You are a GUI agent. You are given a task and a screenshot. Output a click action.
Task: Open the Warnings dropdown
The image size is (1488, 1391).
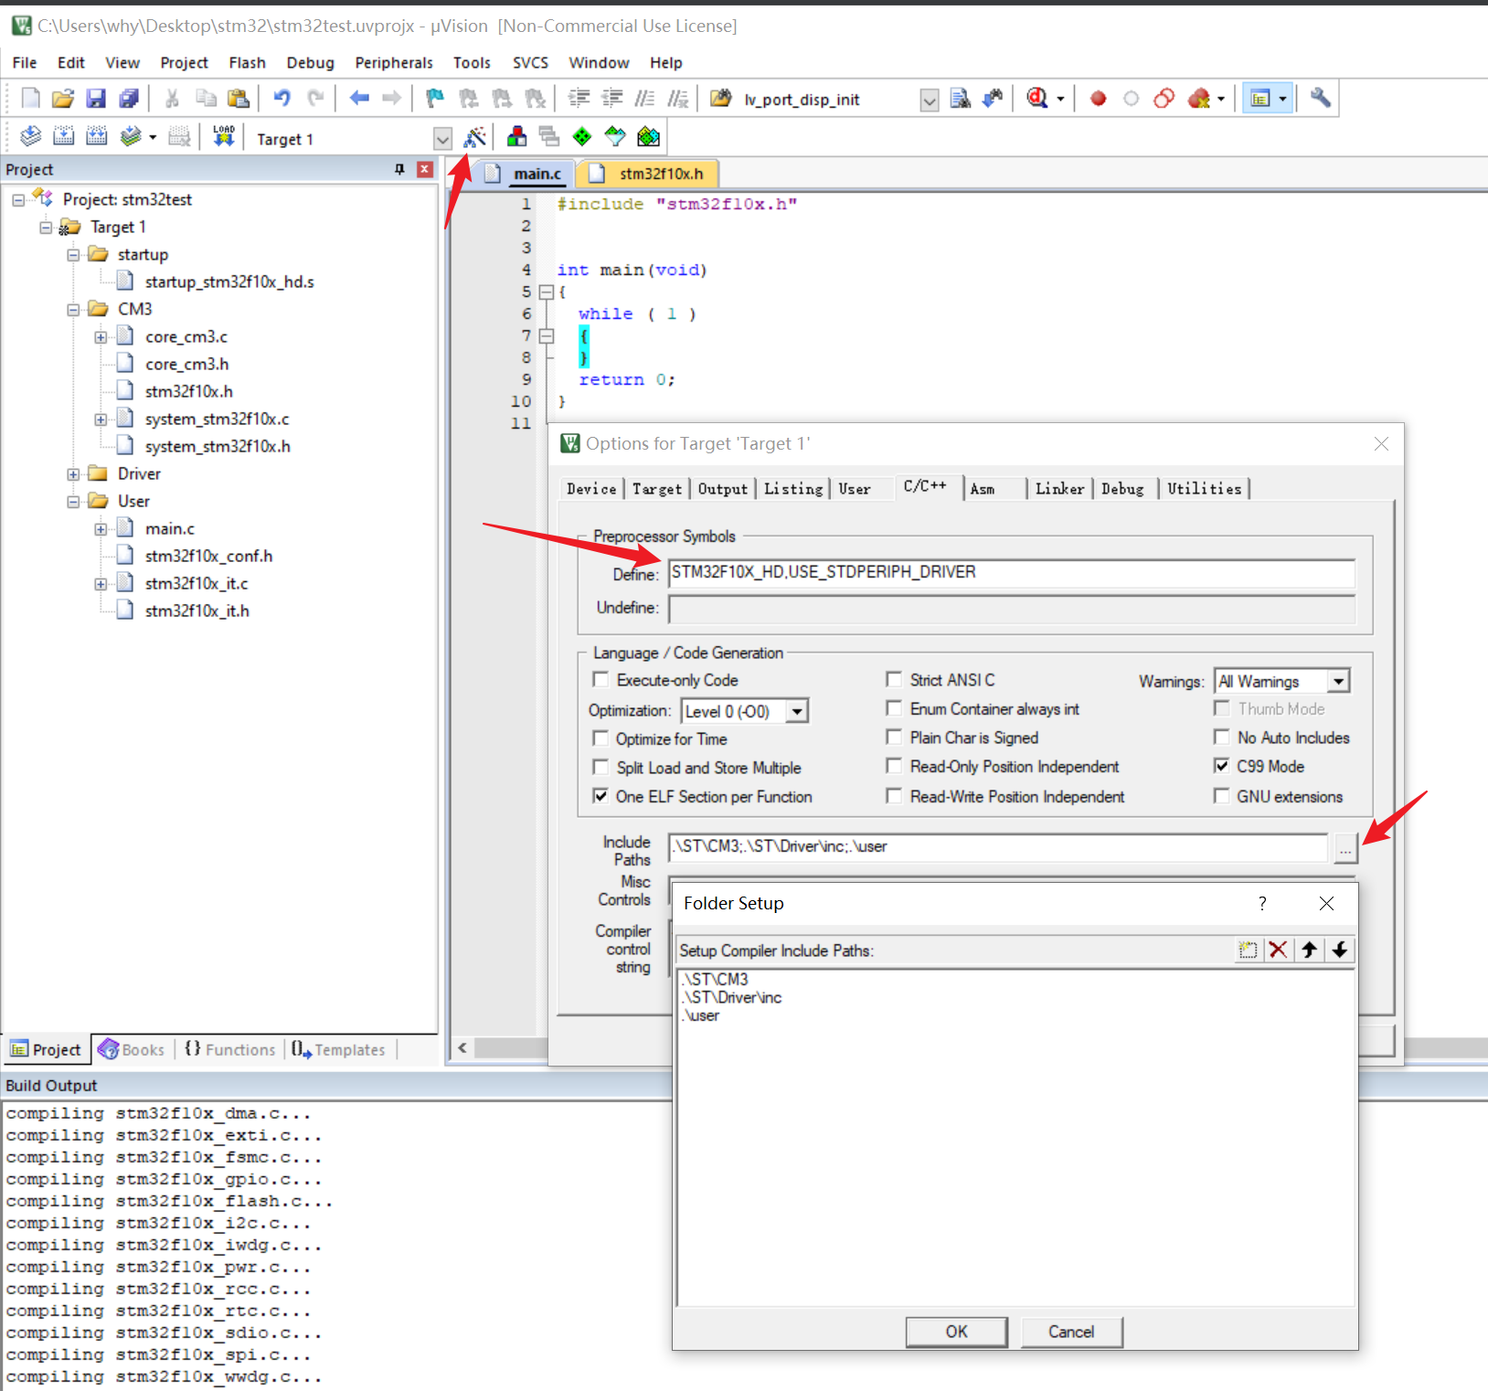pos(1338,681)
